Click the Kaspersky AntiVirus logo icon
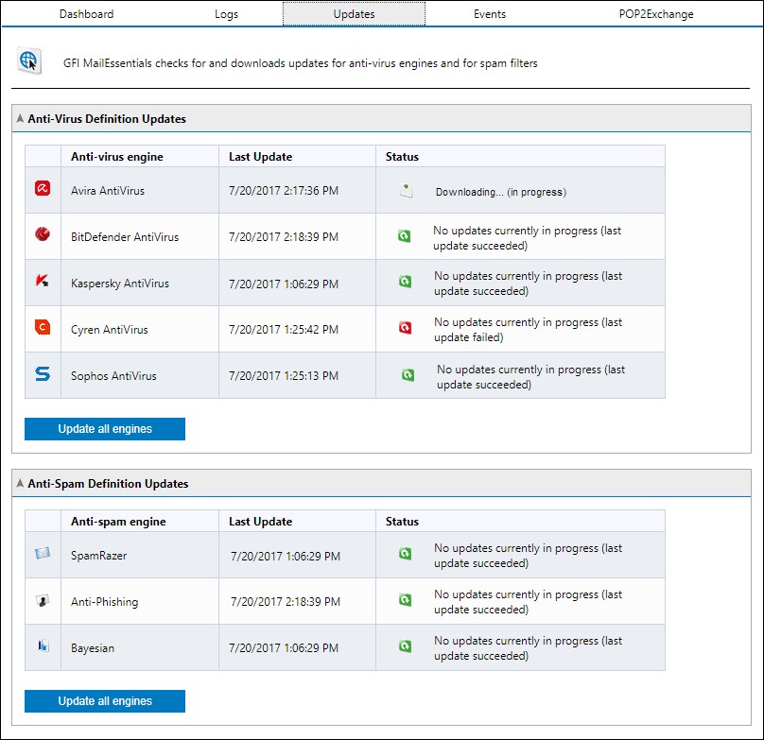Viewport: 764px width, 740px height. (43, 281)
